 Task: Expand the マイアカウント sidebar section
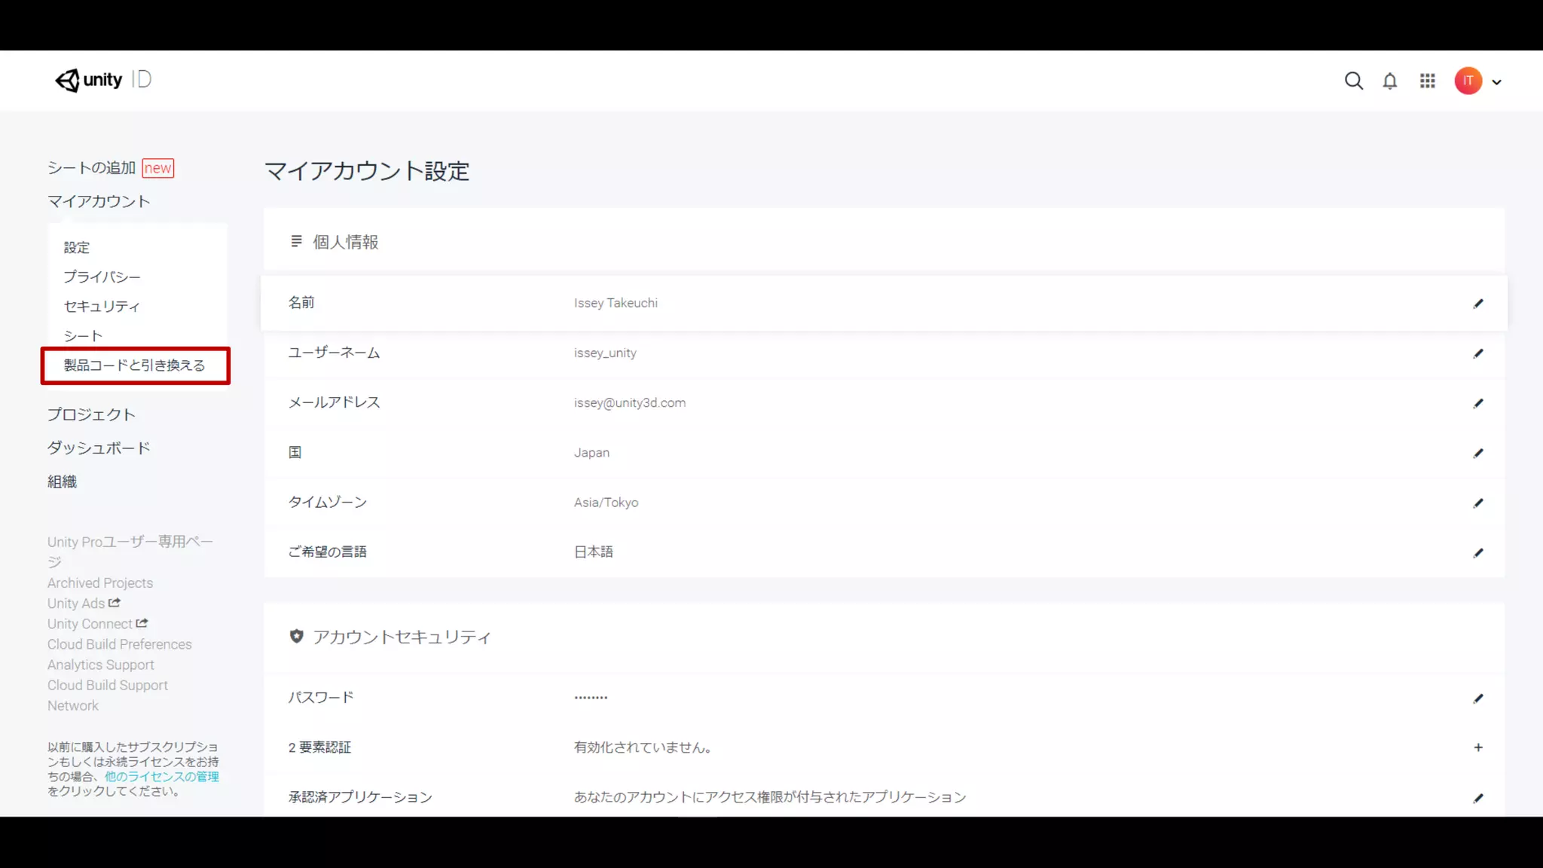pyautogui.click(x=99, y=201)
